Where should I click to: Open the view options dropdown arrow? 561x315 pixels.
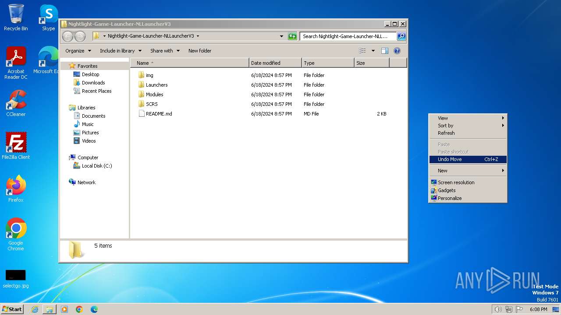pos(373,51)
